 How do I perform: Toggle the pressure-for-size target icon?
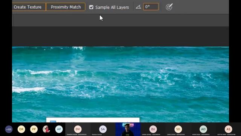(x=169, y=7)
